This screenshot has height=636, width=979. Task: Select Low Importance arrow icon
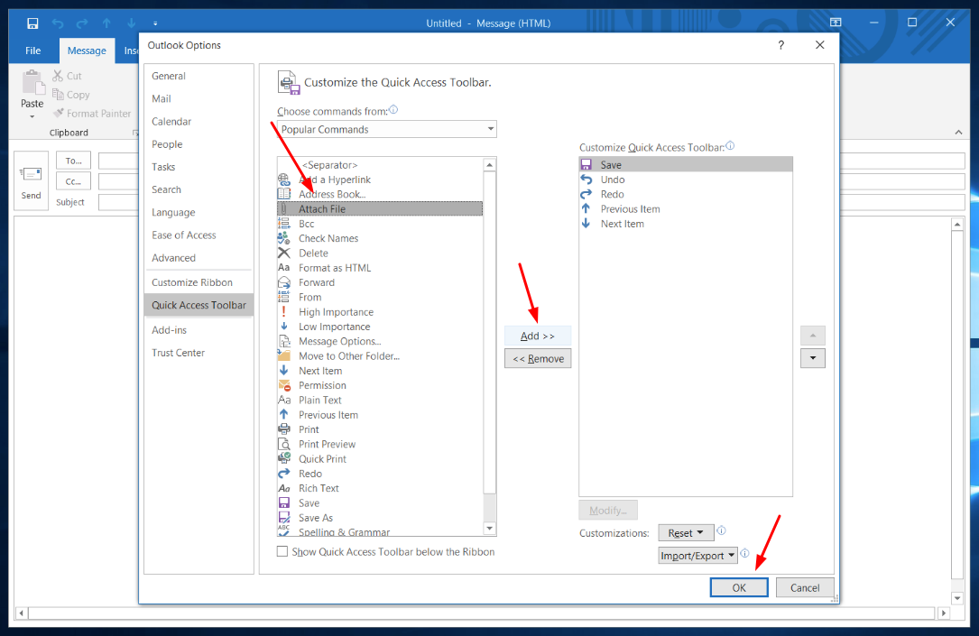point(284,327)
